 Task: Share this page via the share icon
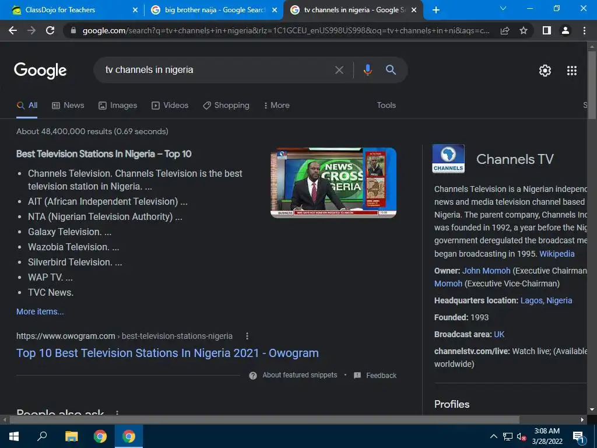coord(505,30)
